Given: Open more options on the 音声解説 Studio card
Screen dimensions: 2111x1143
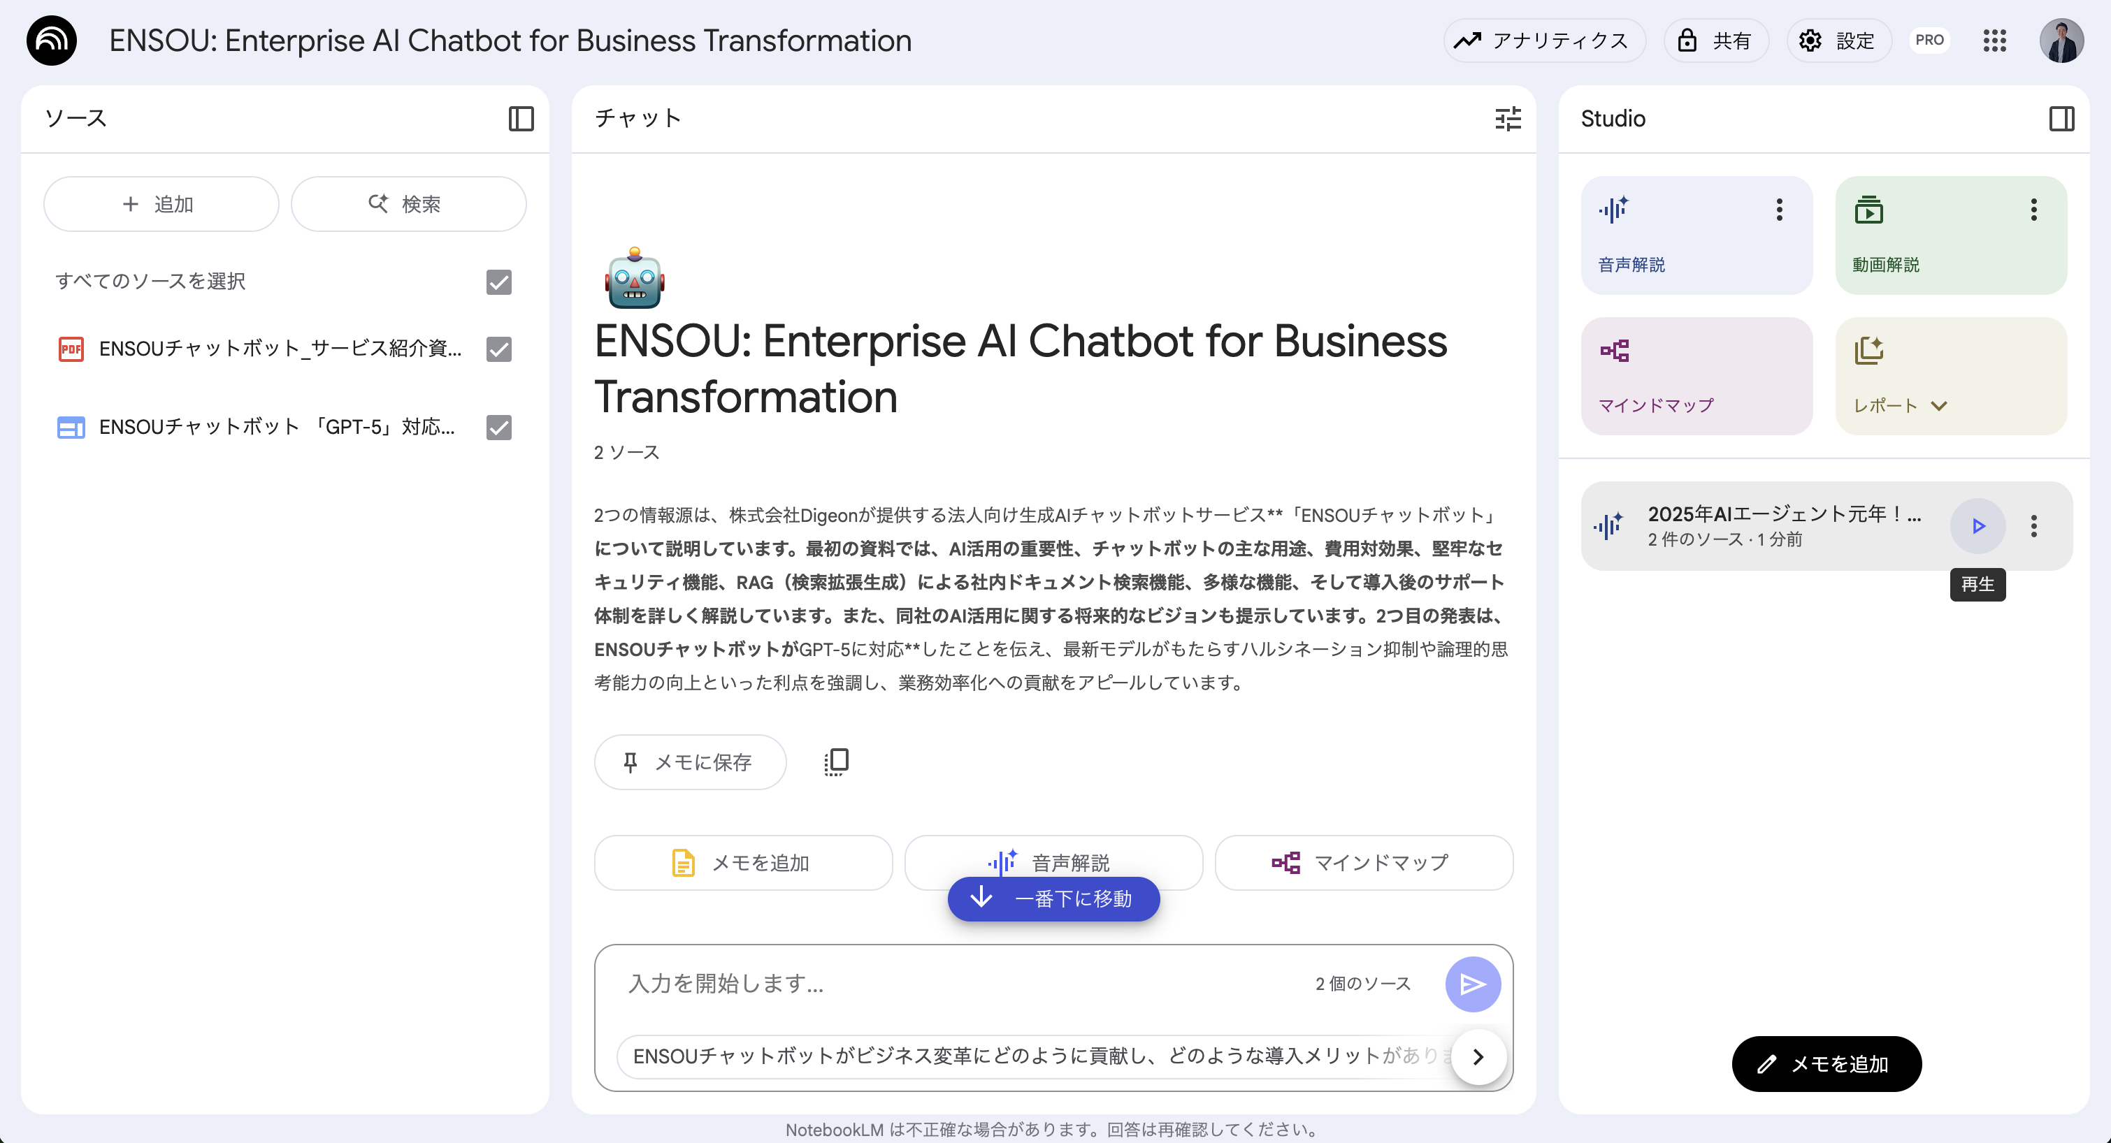Looking at the screenshot, I should [1779, 210].
